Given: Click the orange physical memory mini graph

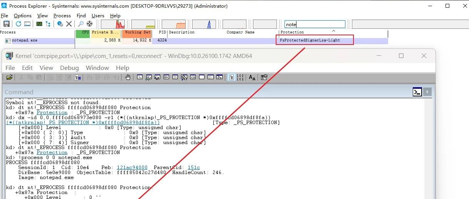Looking at the screenshot, I should tap(174, 24).
